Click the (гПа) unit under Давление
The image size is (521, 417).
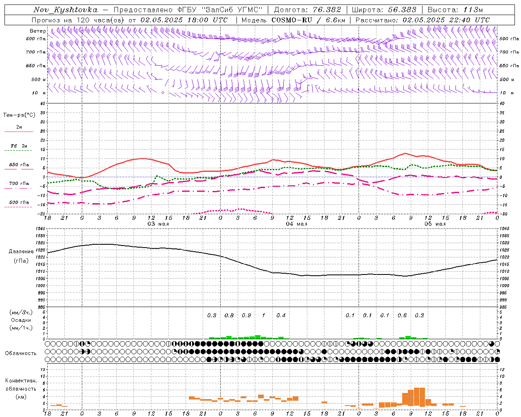[x=21, y=261]
